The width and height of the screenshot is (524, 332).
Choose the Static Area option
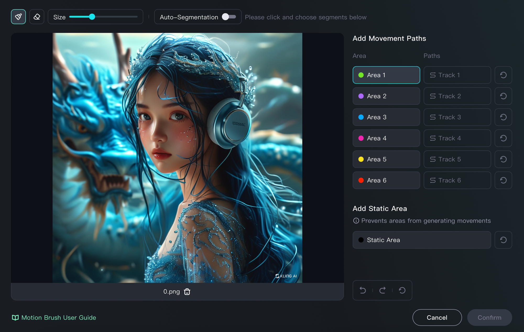tap(422, 240)
